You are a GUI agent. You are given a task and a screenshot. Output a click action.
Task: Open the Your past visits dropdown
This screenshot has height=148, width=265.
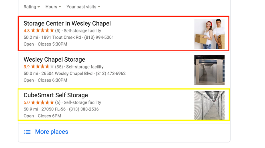pos(83,7)
